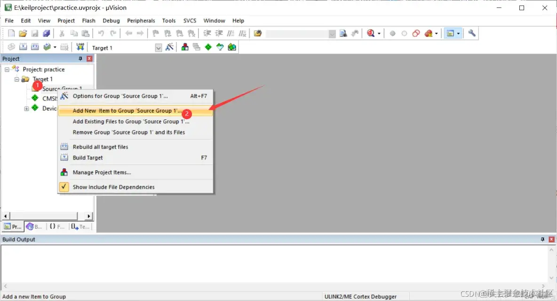This screenshot has height=301, width=557.
Task: Paste using the clipboard icon
Action: [x=86, y=33]
